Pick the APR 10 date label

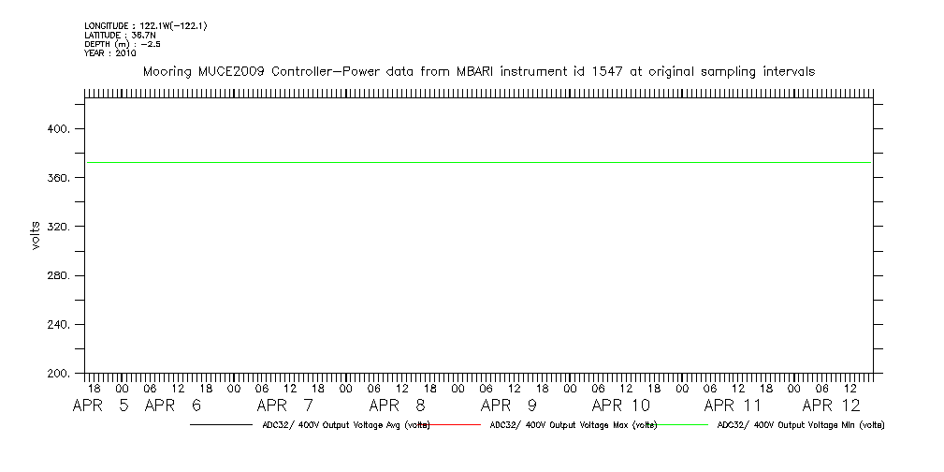point(621,406)
